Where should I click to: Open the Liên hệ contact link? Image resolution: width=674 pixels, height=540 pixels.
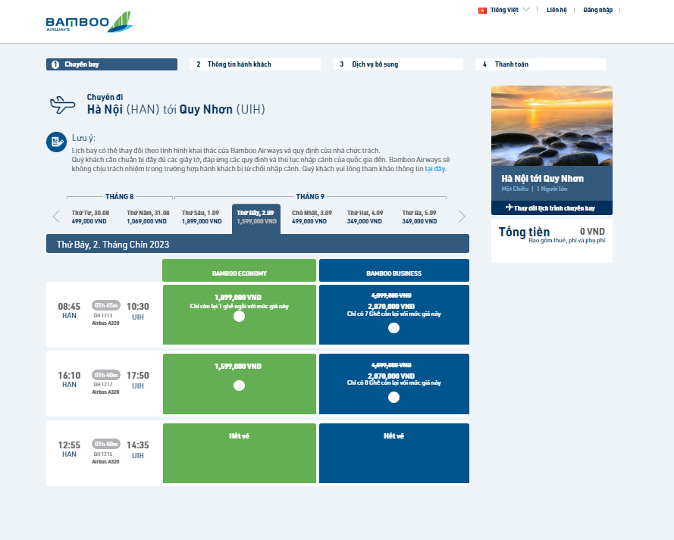pyautogui.click(x=556, y=10)
